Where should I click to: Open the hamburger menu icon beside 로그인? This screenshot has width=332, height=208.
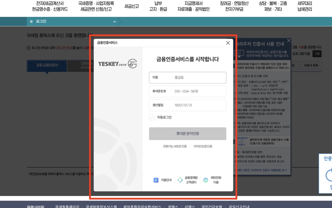(31, 22)
